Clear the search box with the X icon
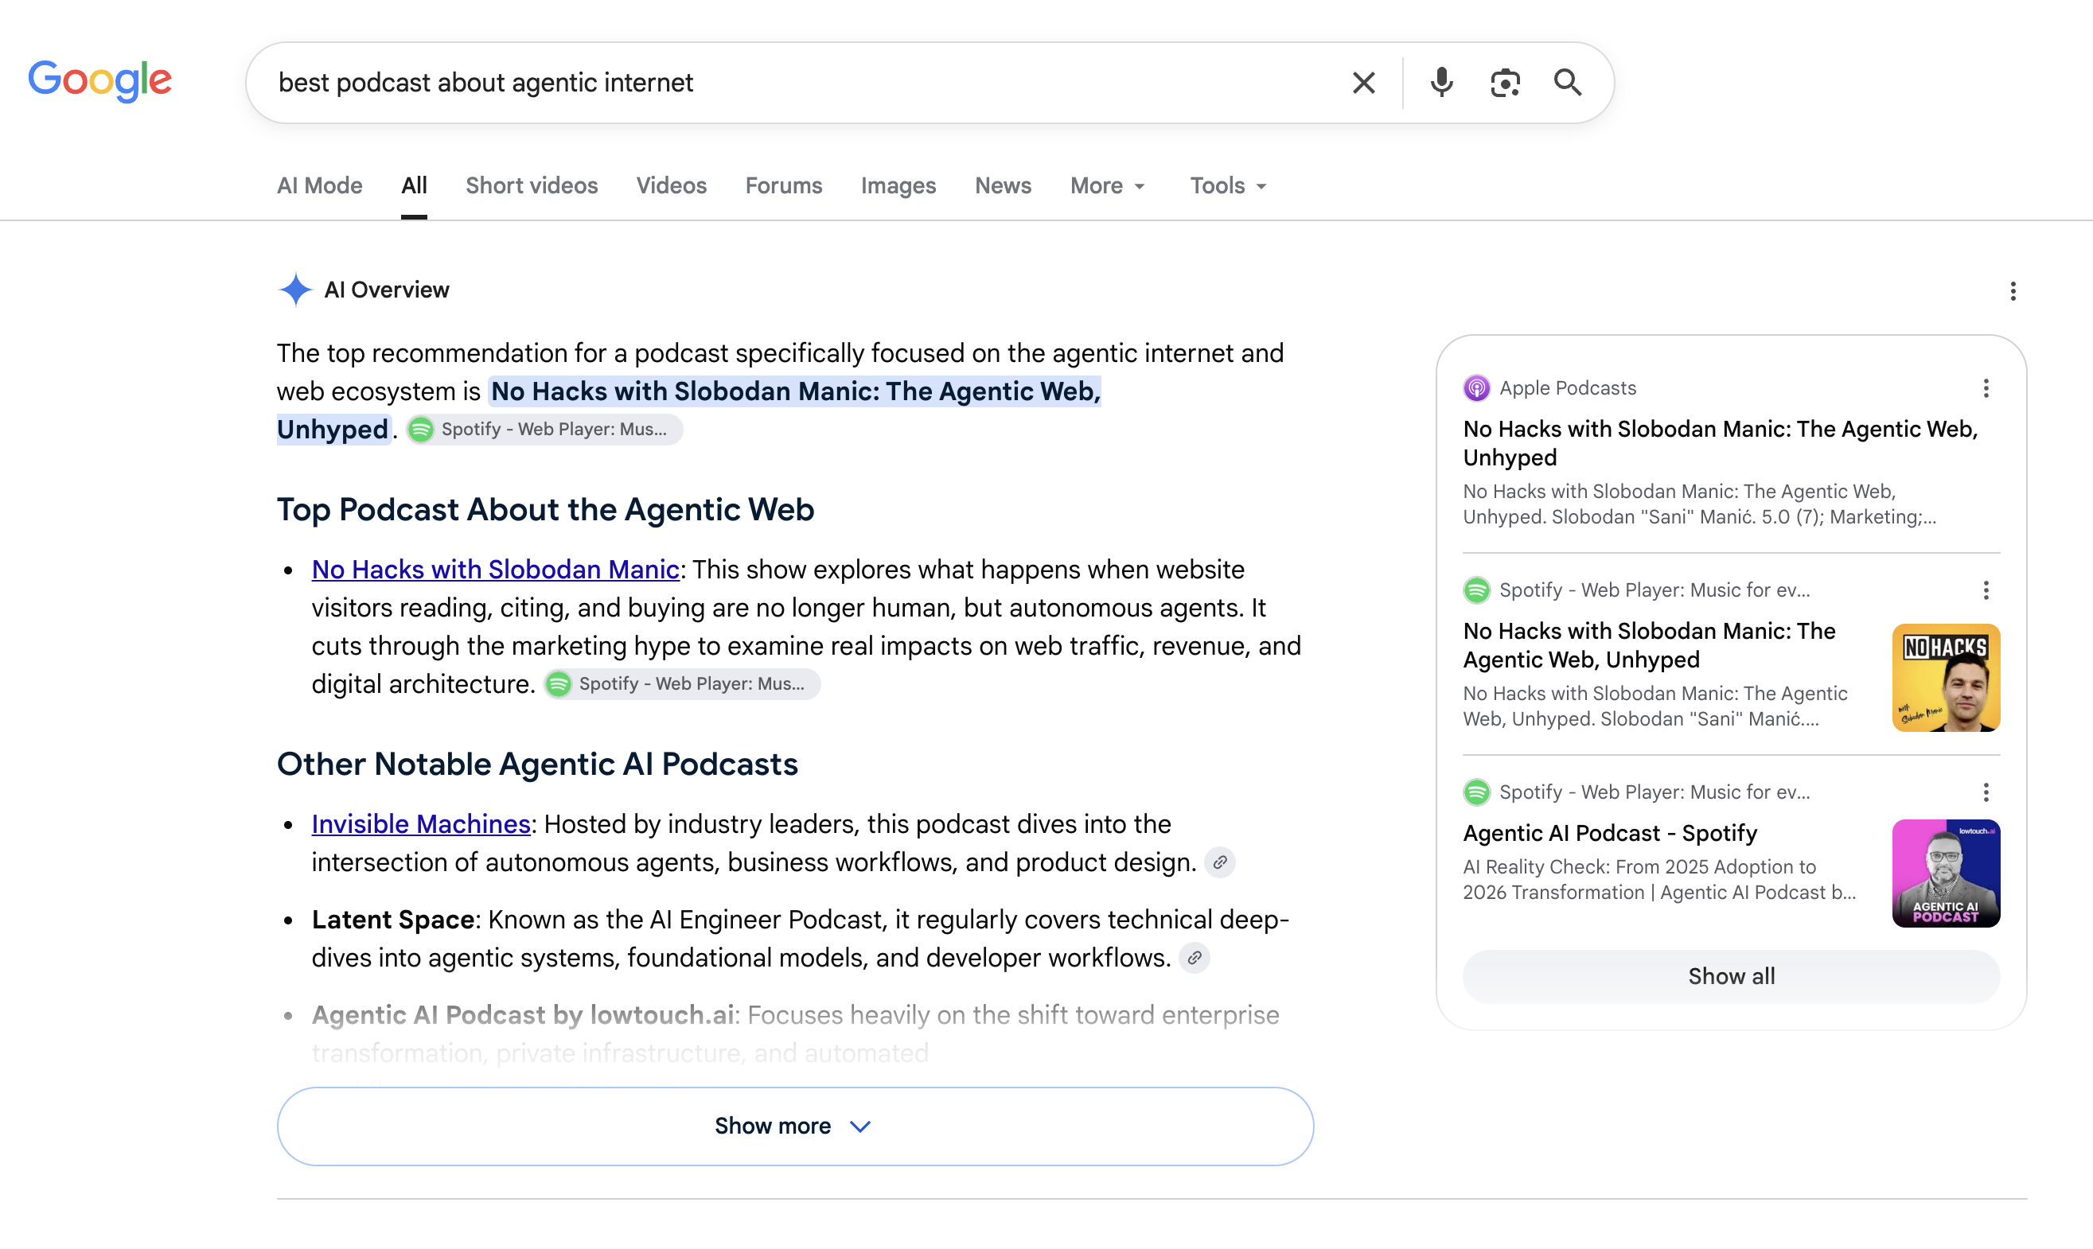The height and width of the screenshot is (1249, 2093). (1363, 83)
